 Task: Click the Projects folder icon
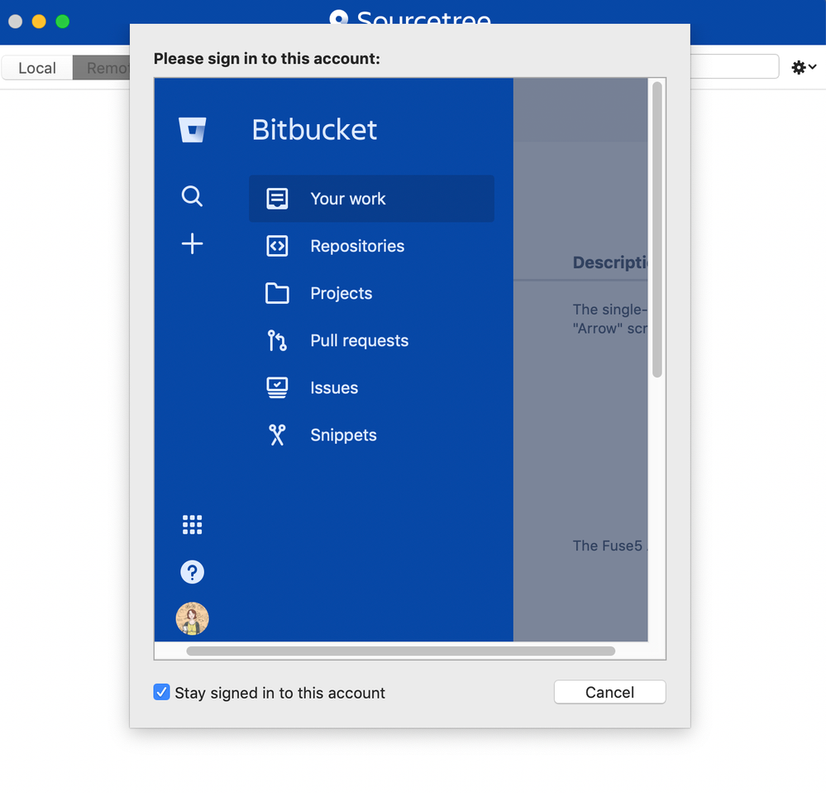coord(277,293)
